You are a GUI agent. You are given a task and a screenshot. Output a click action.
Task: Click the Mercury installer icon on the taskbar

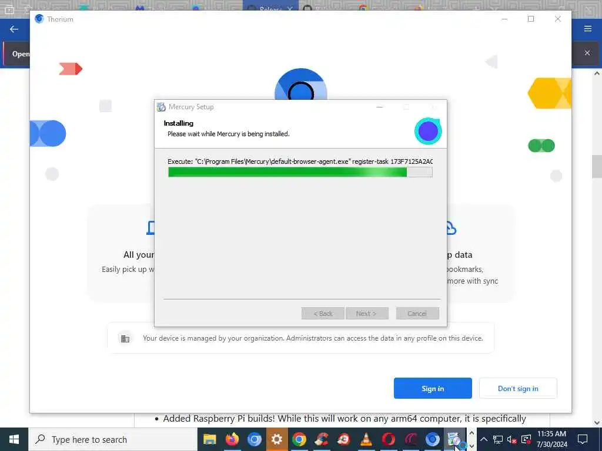click(454, 439)
